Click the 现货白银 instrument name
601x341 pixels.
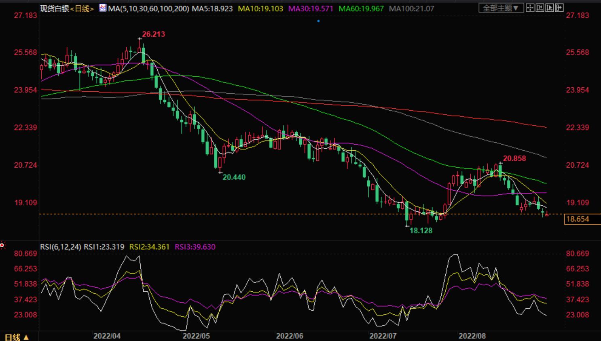[55, 8]
